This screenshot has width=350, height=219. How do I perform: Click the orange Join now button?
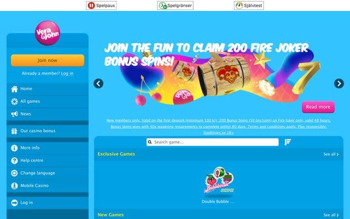coord(48,60)
